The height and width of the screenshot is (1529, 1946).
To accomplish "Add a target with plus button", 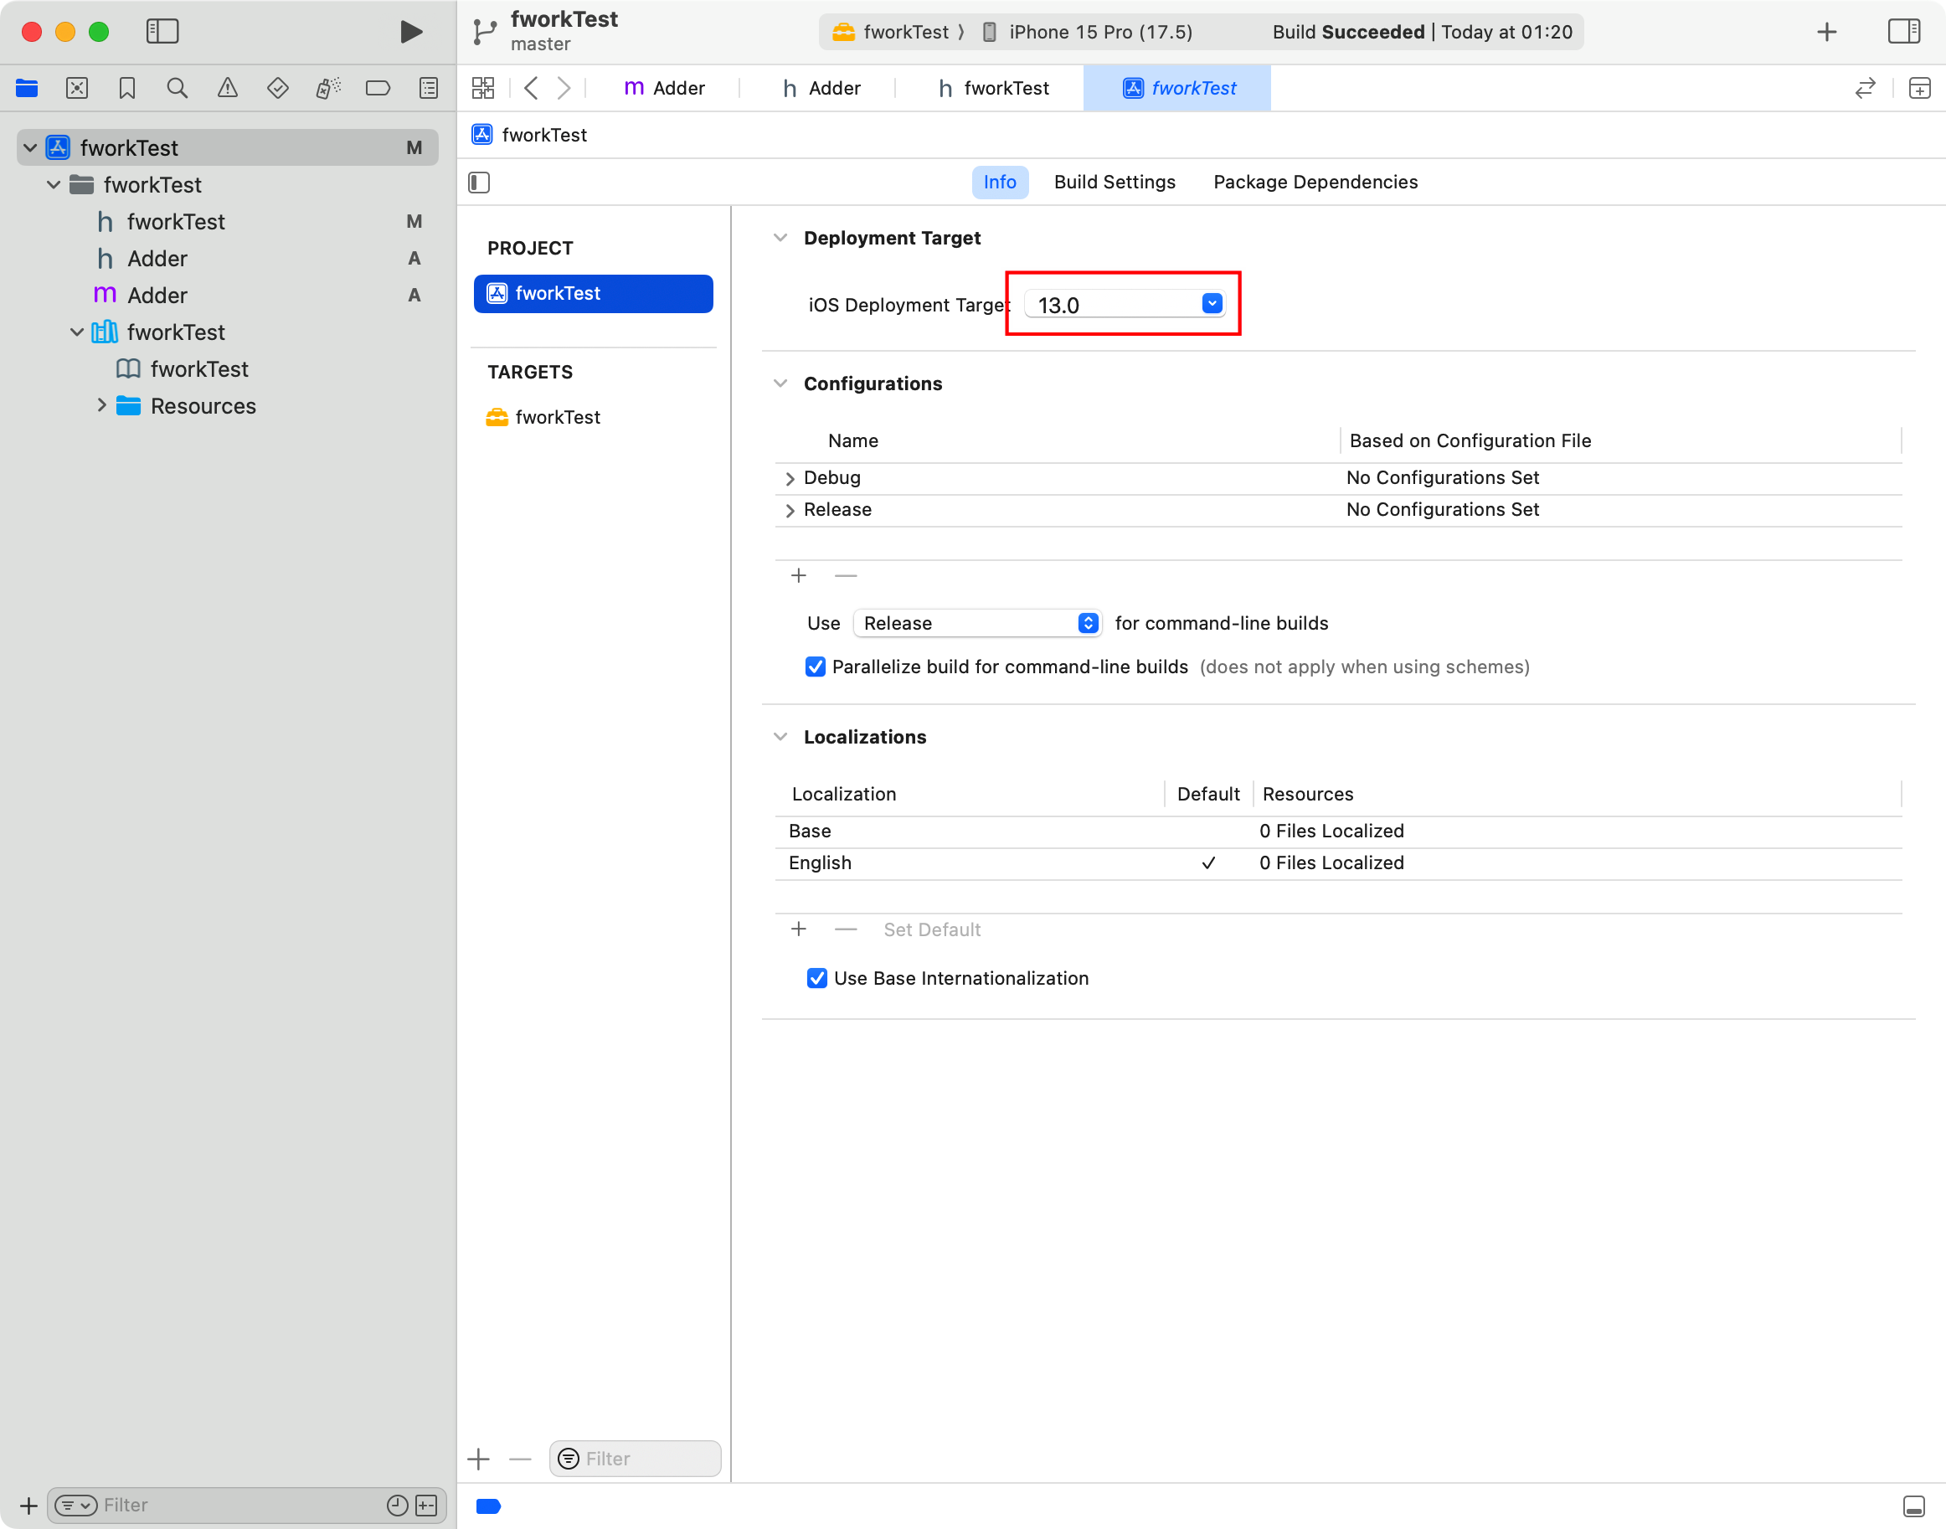I will (x=479, y=1459).
